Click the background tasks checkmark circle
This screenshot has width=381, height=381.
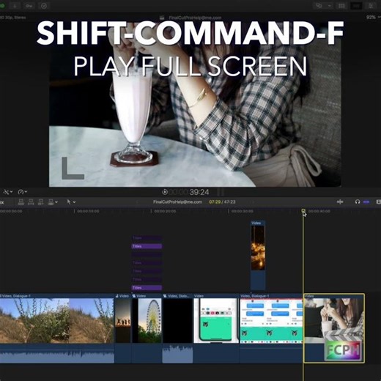44,6
